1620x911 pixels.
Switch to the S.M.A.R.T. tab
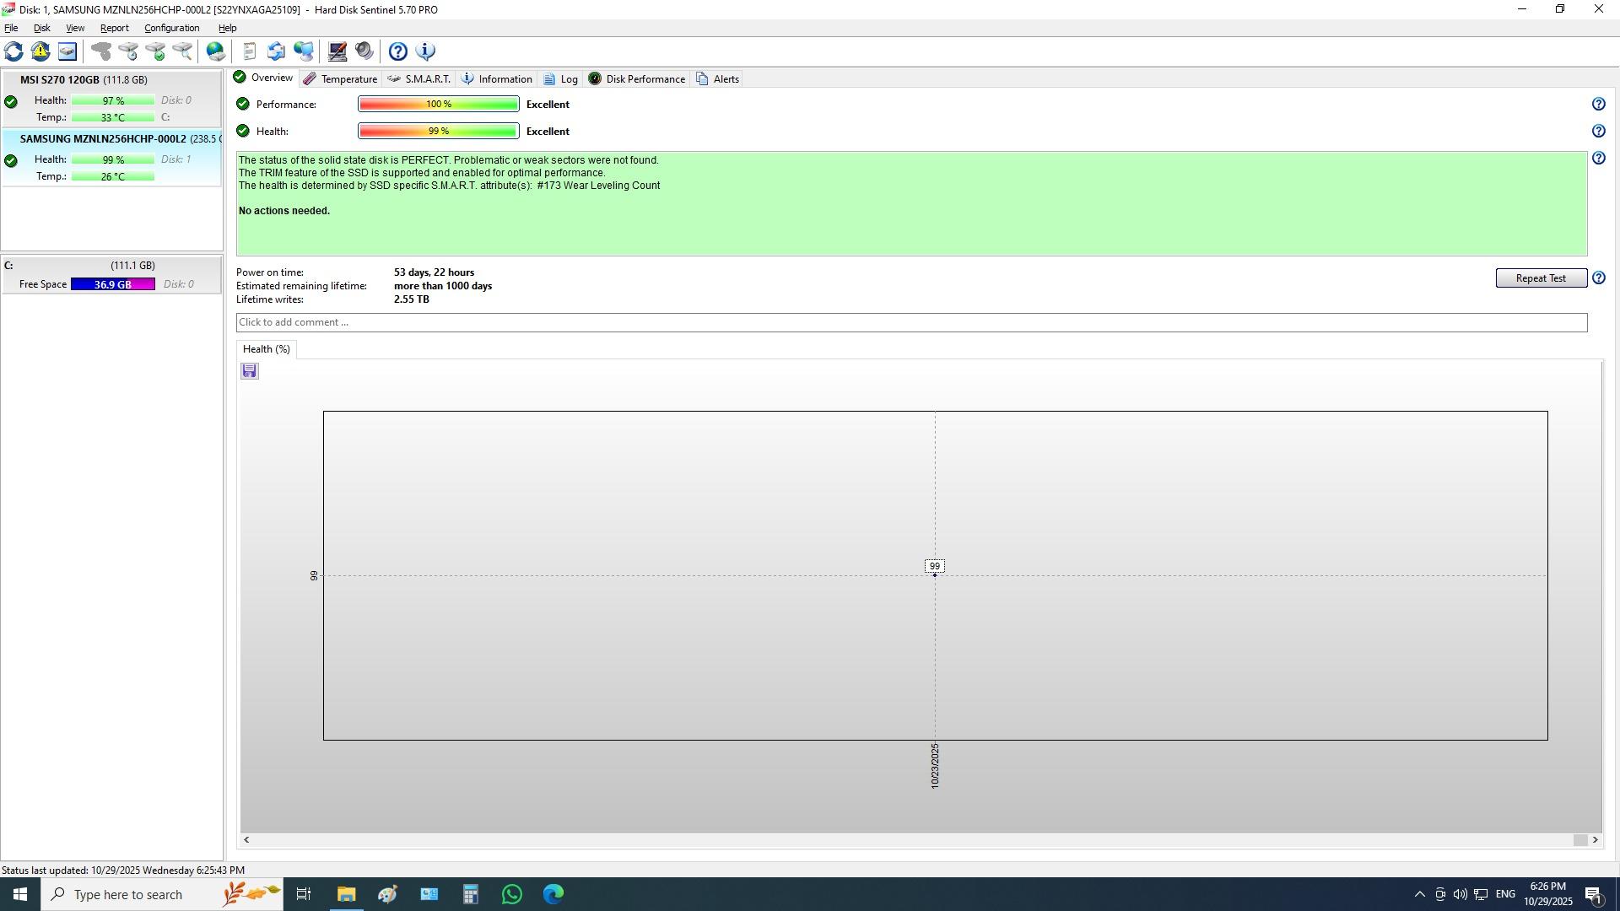(419, 79)
